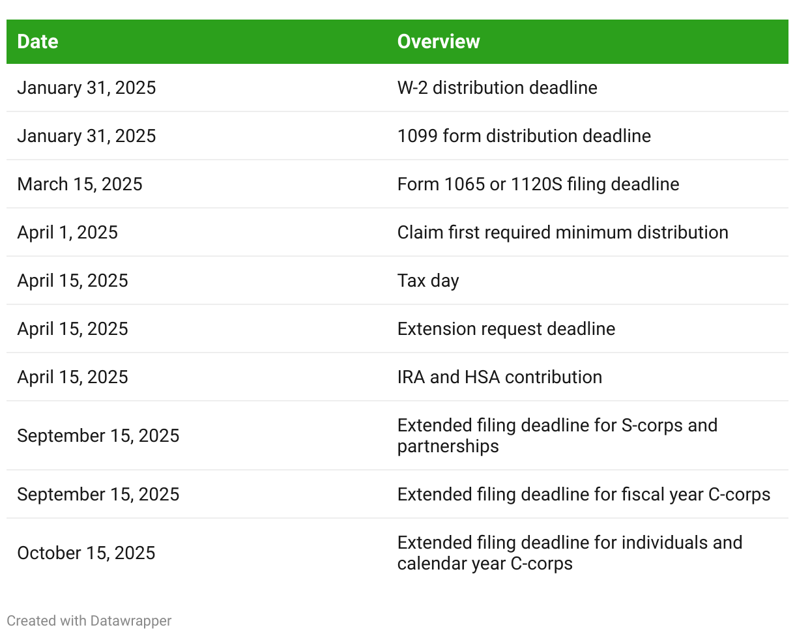Click the Date column header
Viewport: 795px width, 636px height.
coord(38,42)
